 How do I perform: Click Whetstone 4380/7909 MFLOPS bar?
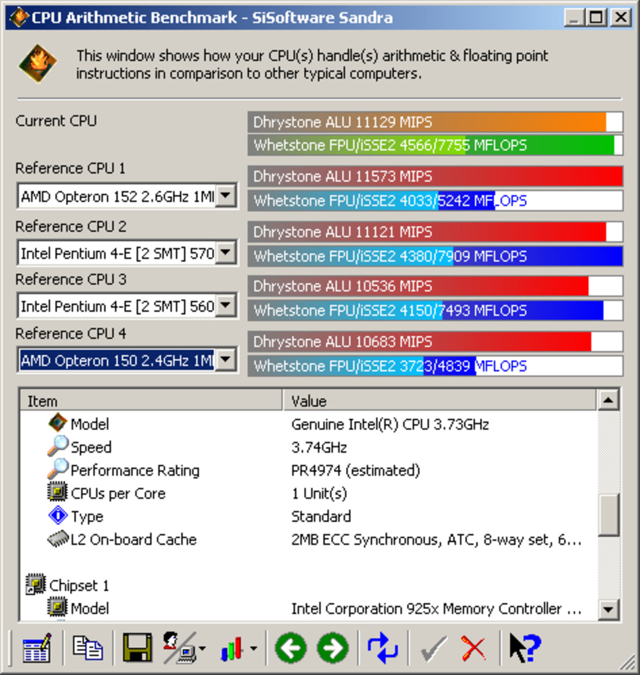pyautogui.click(x=435, y=256)
